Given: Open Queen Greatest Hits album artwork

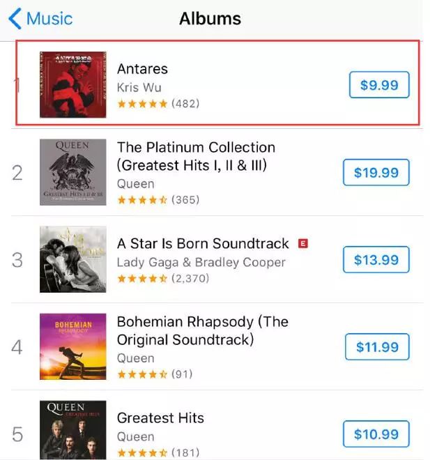Looking at the screenshot, I should pyautogui.click(x=73, y=430).
